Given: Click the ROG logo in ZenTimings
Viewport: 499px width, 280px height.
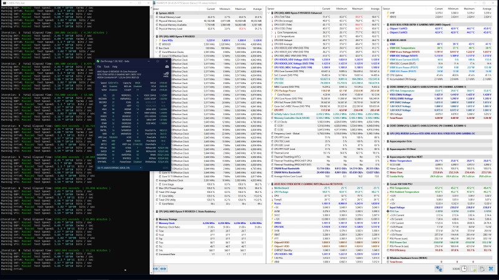Looking at the screenshot, I should coord(166,75).
